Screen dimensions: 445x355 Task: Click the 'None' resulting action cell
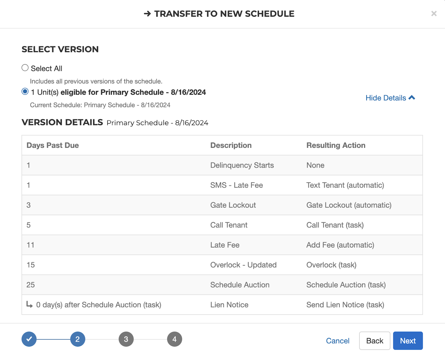coord(315,165)
